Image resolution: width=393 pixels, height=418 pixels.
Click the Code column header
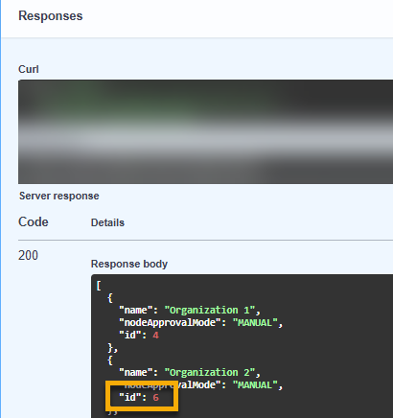point(34,221)
